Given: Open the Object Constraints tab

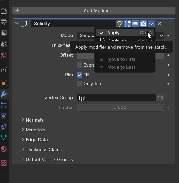Looking at the screenshot, I should 4,127.
